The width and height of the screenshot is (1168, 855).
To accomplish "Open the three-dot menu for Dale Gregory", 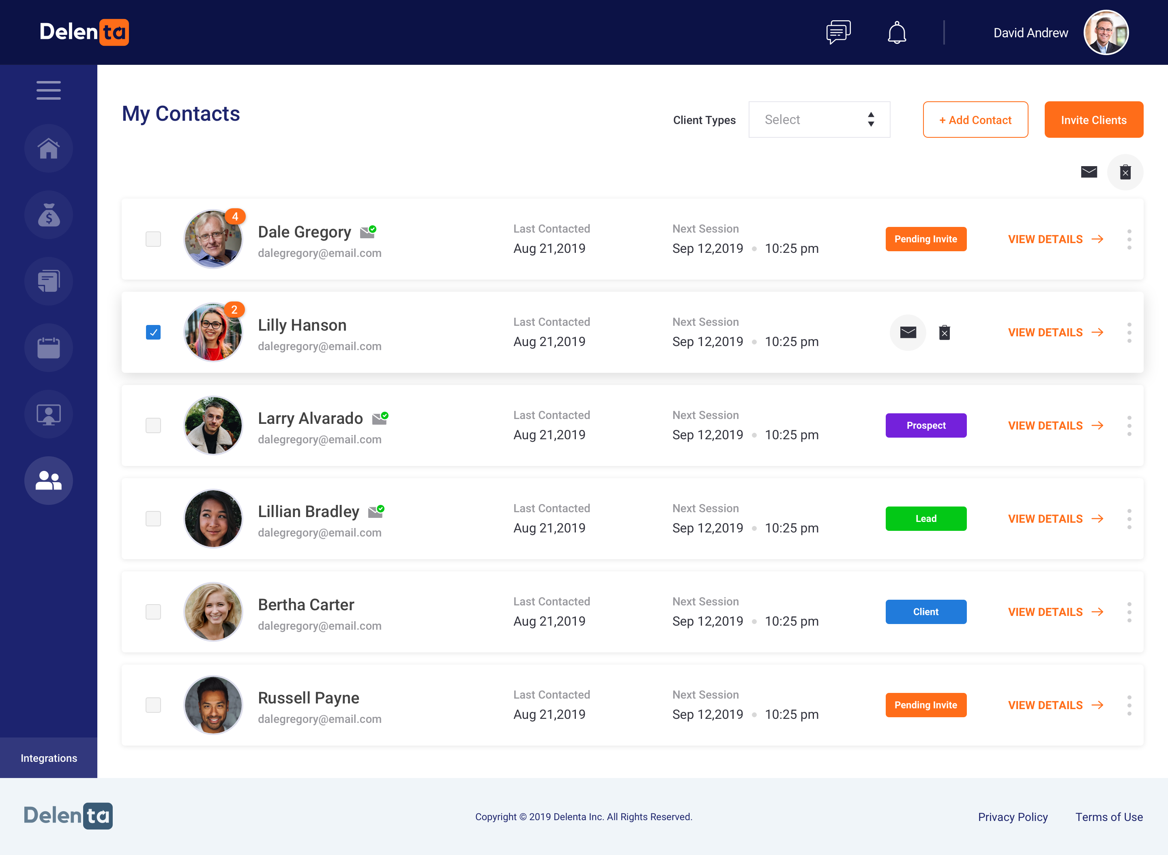I will pyautogui.click(x=1129, y=239).
